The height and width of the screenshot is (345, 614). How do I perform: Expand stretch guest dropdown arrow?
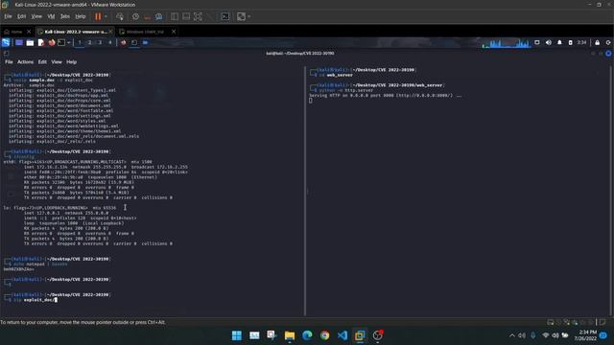click(249, 16)
